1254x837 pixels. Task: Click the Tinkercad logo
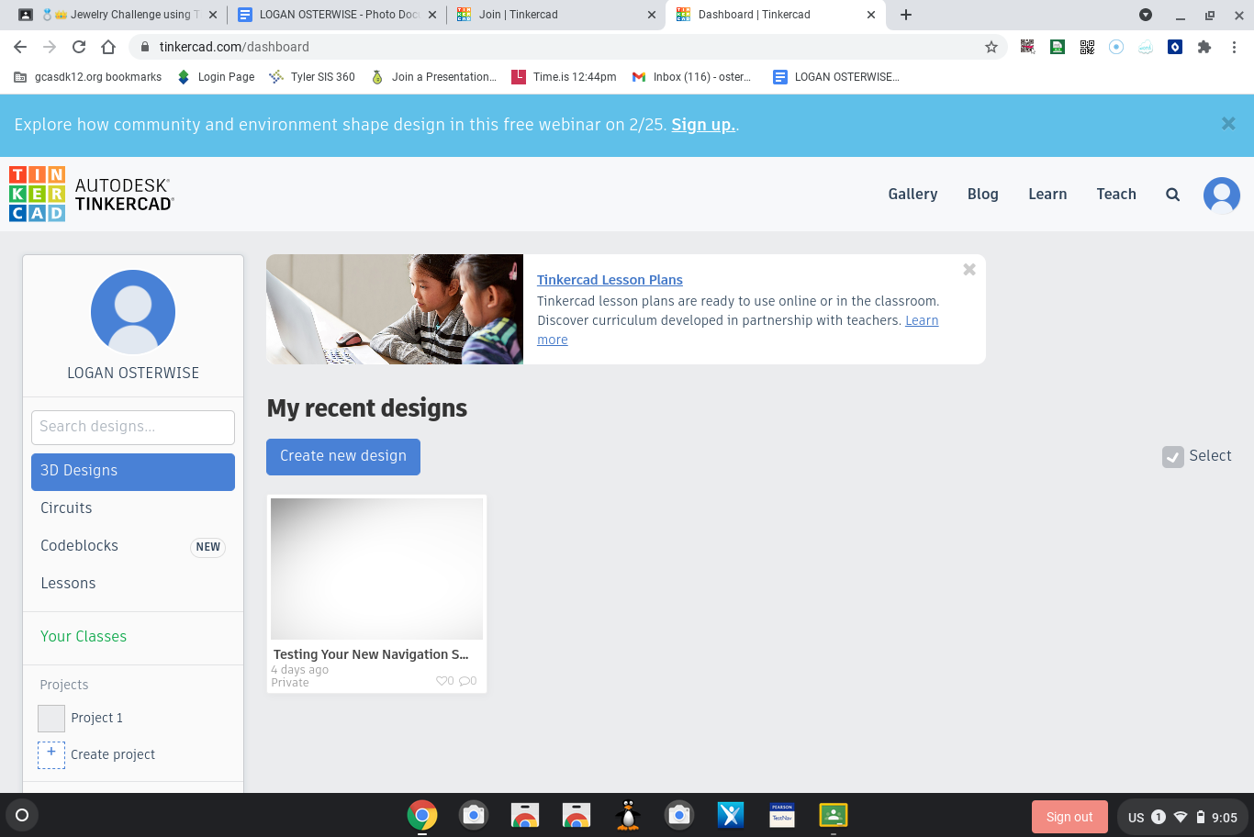click(91, 194)
